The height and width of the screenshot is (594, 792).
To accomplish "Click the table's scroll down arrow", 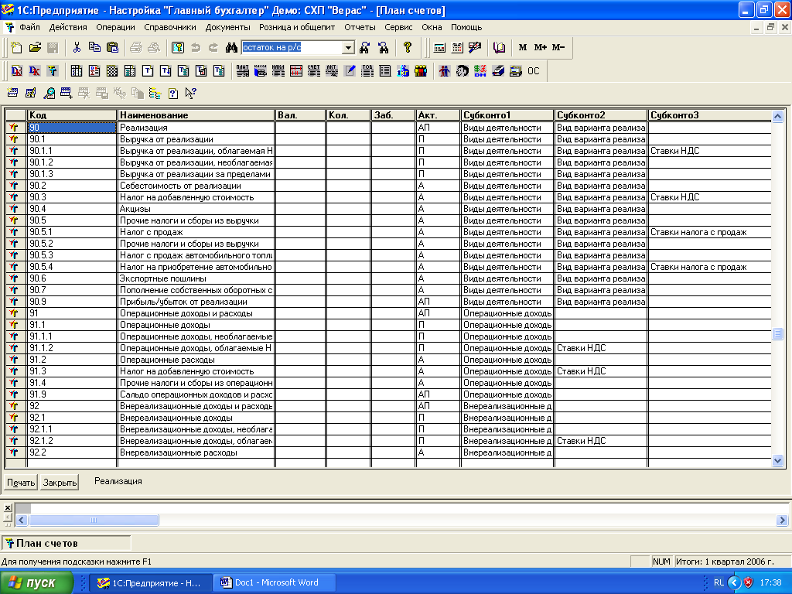I will (778, 460).
